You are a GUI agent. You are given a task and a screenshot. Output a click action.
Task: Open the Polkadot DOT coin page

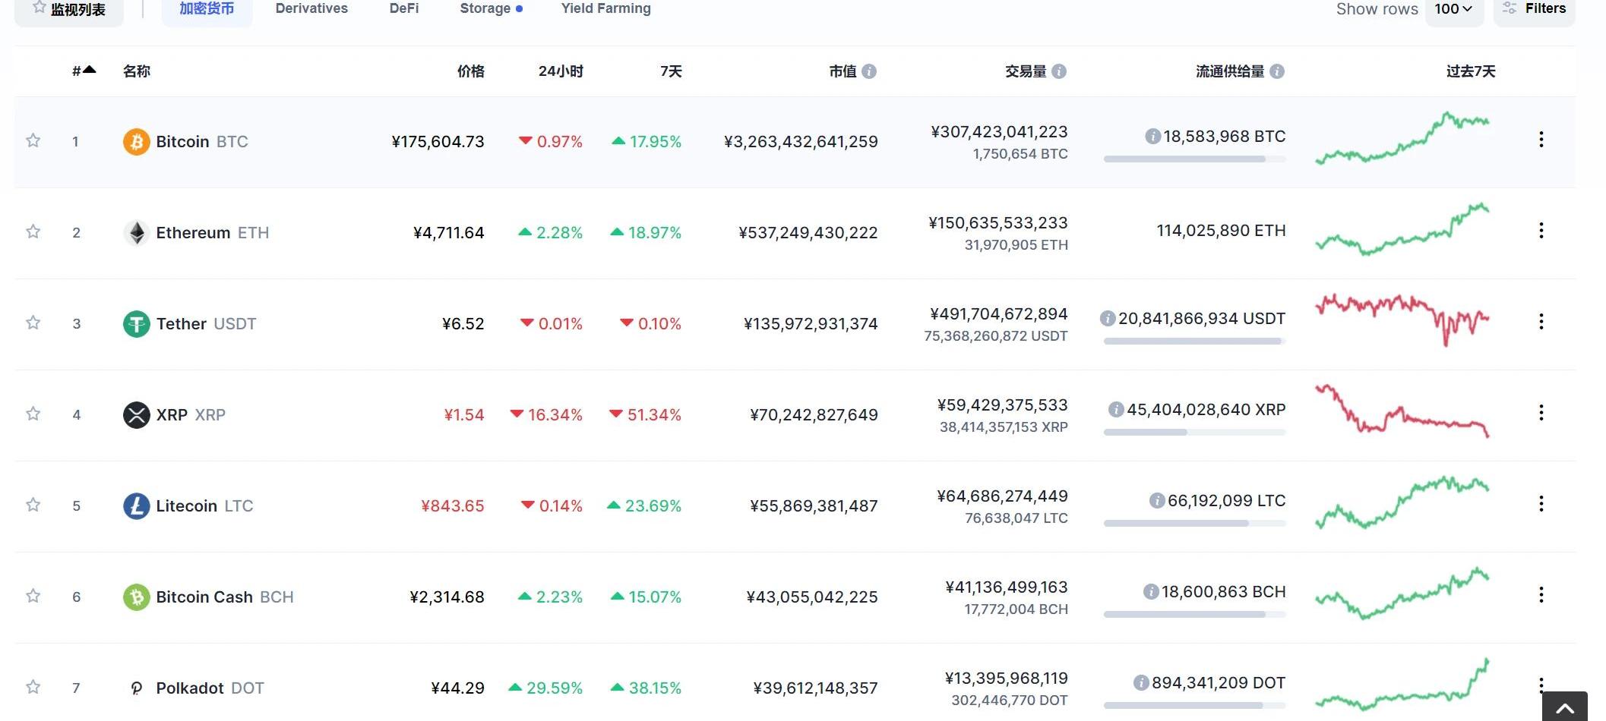(210, 688)
